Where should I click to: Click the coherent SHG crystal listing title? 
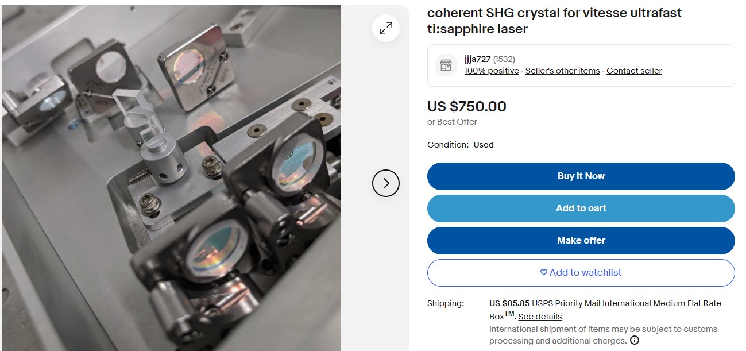coord(554,21)
